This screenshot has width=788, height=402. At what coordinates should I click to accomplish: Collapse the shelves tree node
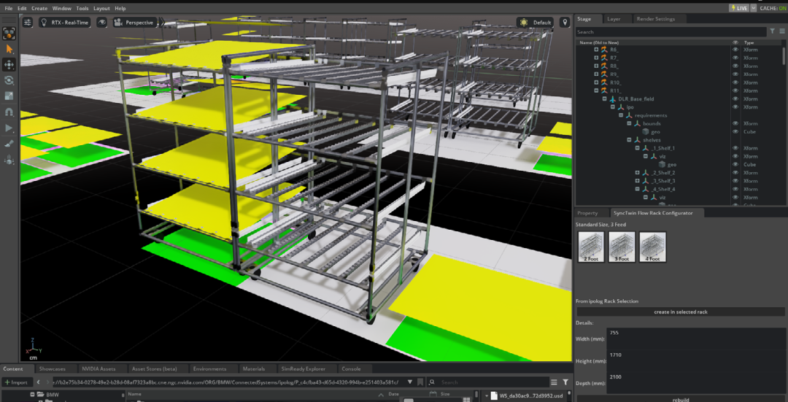point(629,140)
